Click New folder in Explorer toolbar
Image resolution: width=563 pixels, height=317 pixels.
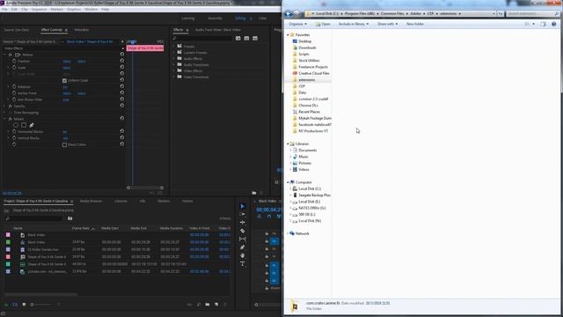coord(415,24)
